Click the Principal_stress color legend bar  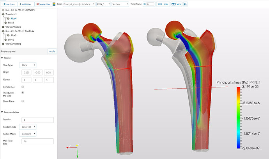click(239, 118)
